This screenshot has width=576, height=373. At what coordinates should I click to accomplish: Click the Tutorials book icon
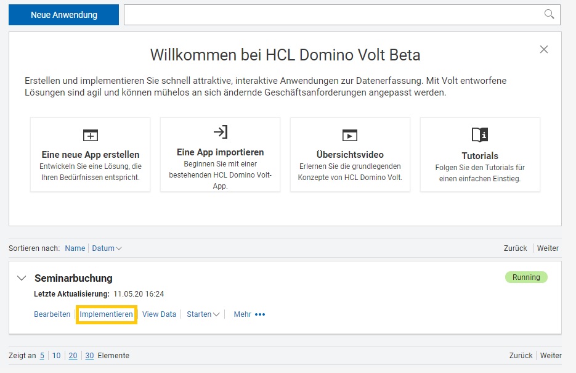(480, 135)
